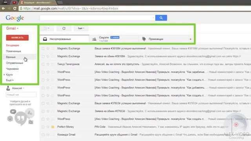Open email 'Ваша заявка #381084 успешно выполнена'

(x=120, y=49)
